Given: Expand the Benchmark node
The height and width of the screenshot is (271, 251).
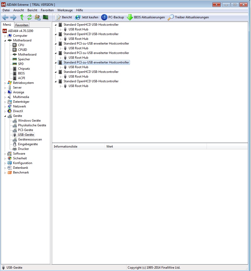Looking at the screenshot, I should pos(5,173).
